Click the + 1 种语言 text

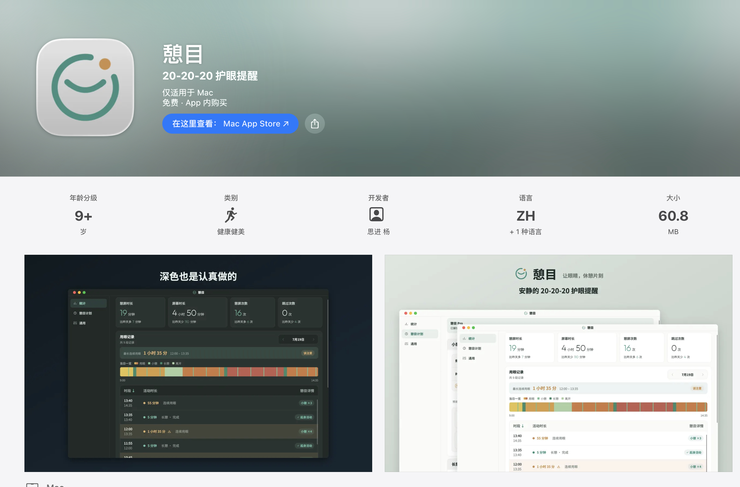tap(526, 232)
